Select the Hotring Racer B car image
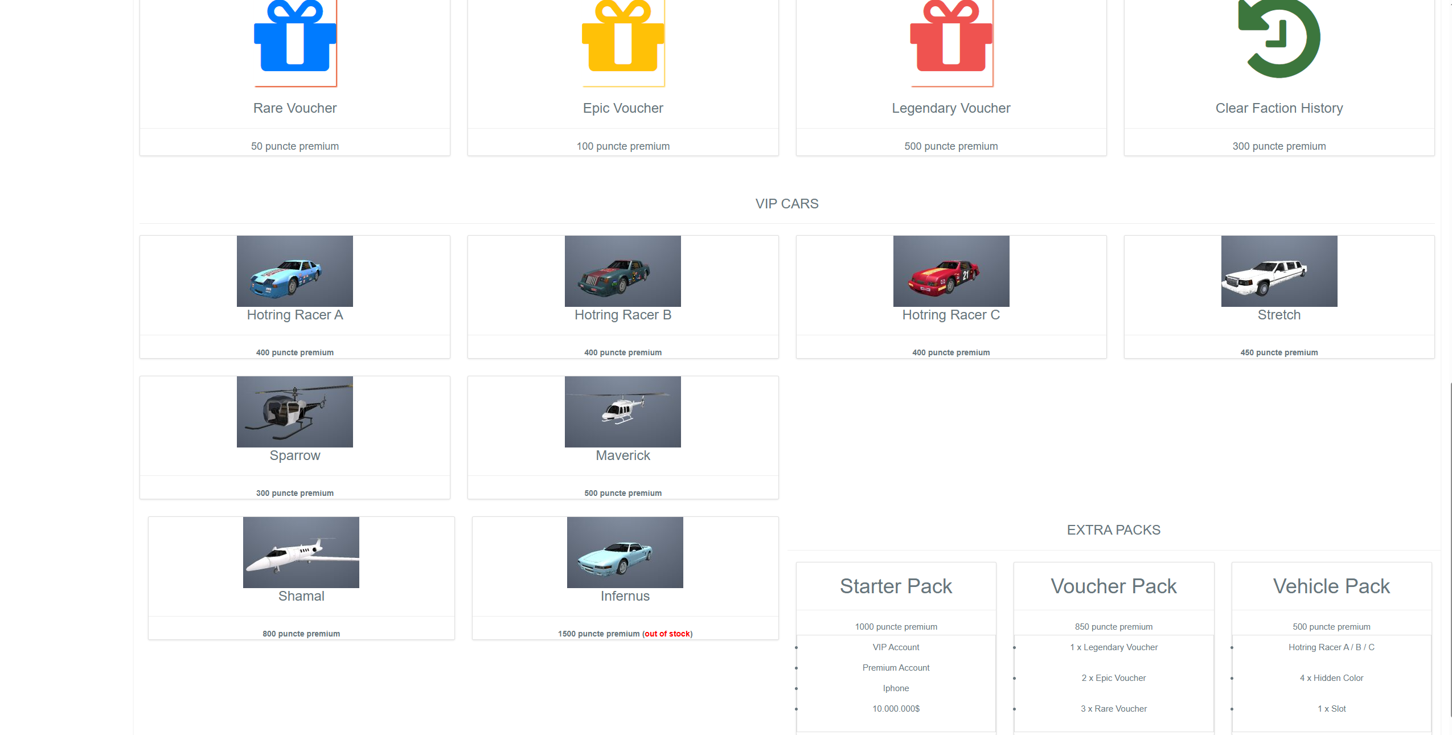The height and width of the screenshot is (735, 1452). pos(623,271)
